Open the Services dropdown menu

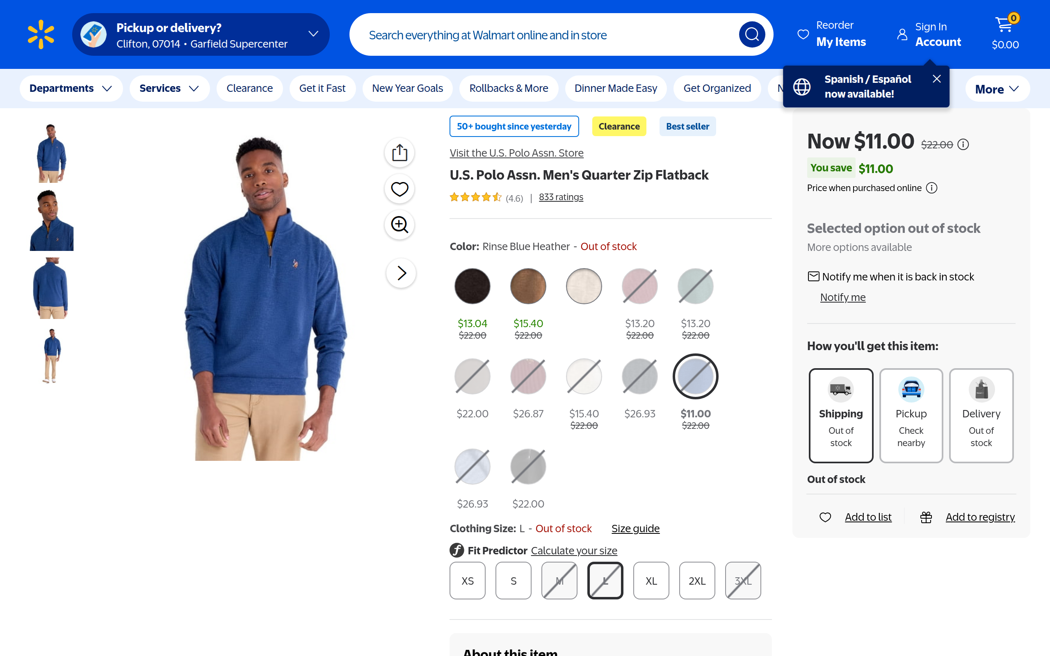(x=169, y=89)
